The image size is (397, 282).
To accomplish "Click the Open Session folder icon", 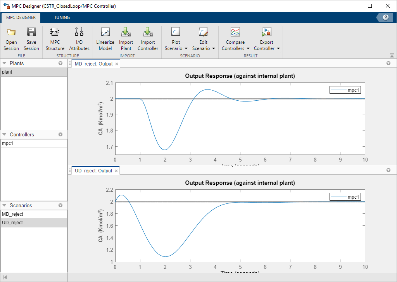I will (11, 33).
